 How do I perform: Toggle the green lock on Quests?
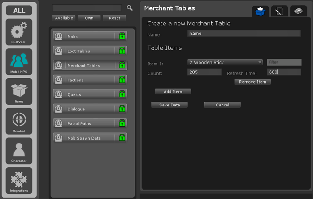pos(121,94)
